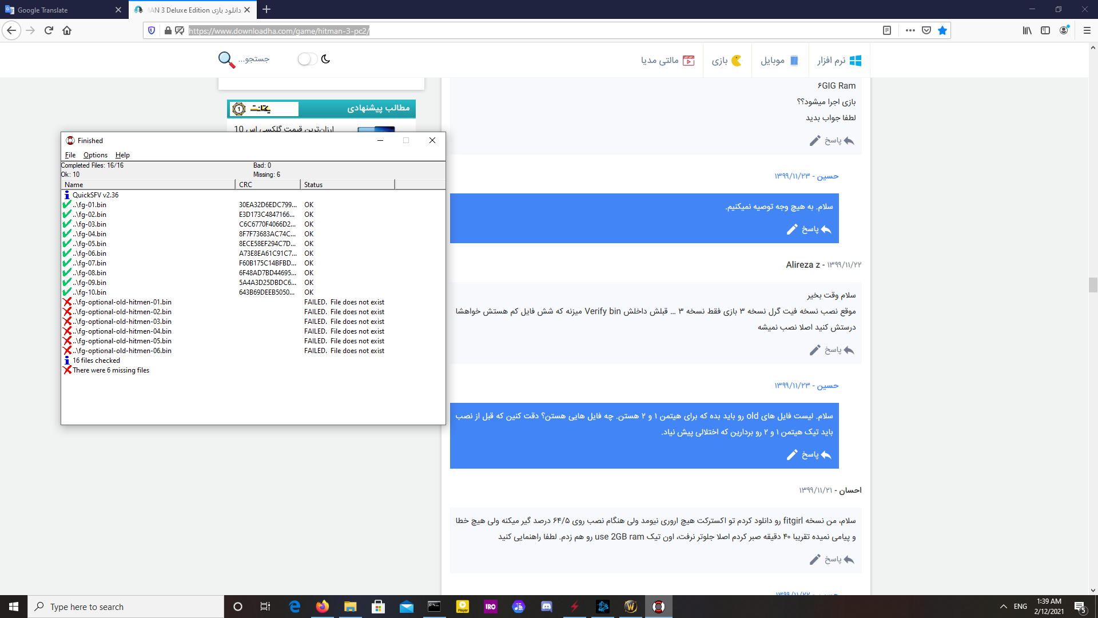1098x618 pixels.
Task: Open Task View on taskbar
Action: pos(265,607)
